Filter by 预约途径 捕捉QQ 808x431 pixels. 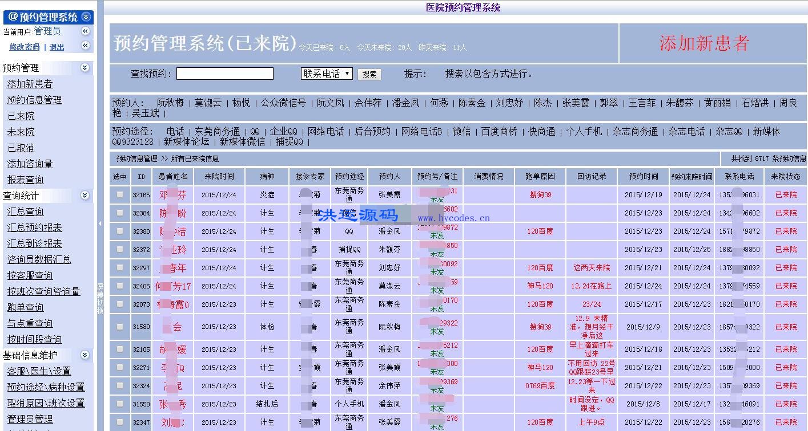(x=289, y=142)
